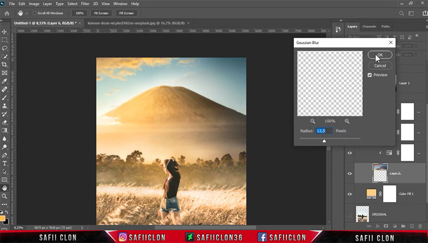Screen dimensions: 428x243
Task: Open the Select menu
Action: tap(72, 4)
